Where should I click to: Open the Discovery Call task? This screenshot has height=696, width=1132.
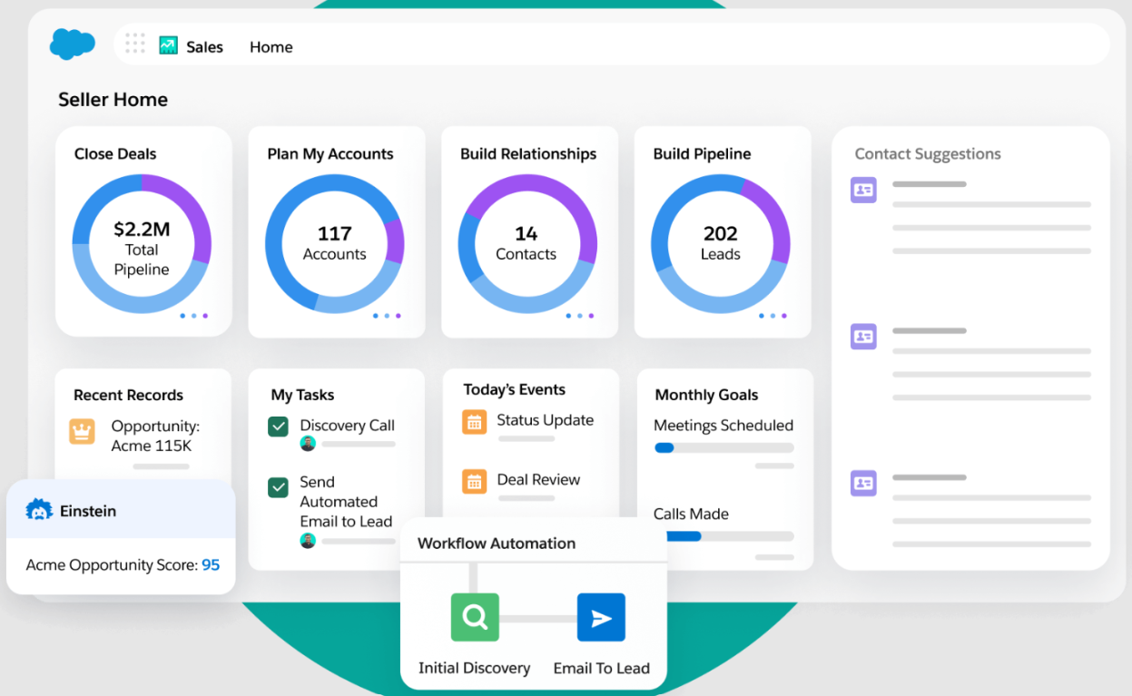pos(348,426)
